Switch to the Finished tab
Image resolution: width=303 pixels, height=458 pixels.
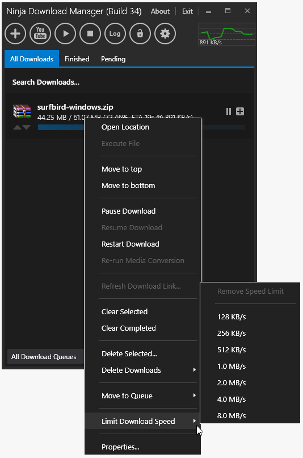click(77, 59)
